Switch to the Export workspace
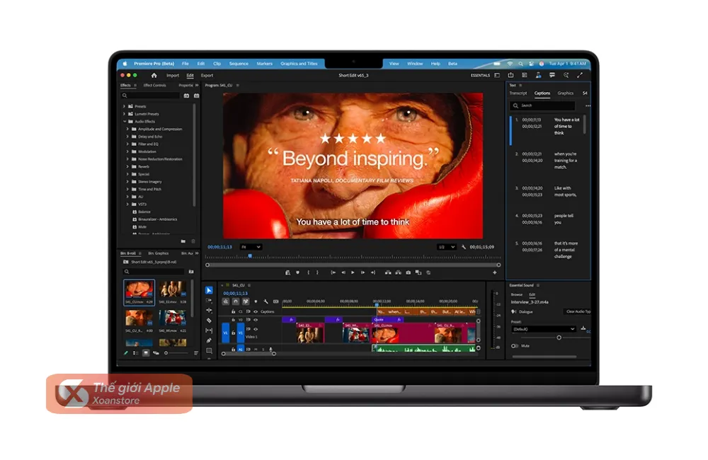708x460 pixels. click(207, 76)
